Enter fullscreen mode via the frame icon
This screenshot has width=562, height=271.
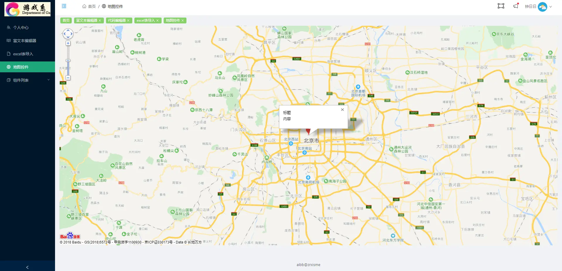pyautogui.click(x=501, y=6)
